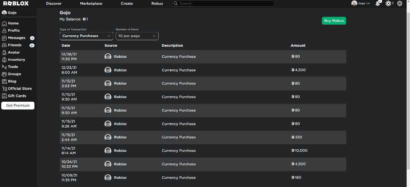Click Roblox avatar in 12/28/21 row
This screenshot has width=410, height=187.
108,57
